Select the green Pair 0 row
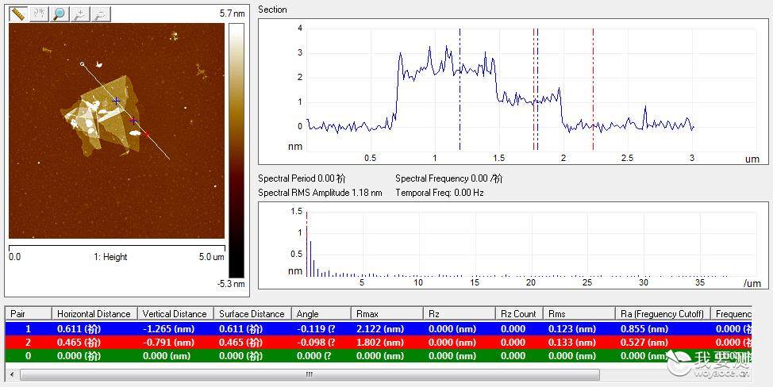 click(378, 355)
